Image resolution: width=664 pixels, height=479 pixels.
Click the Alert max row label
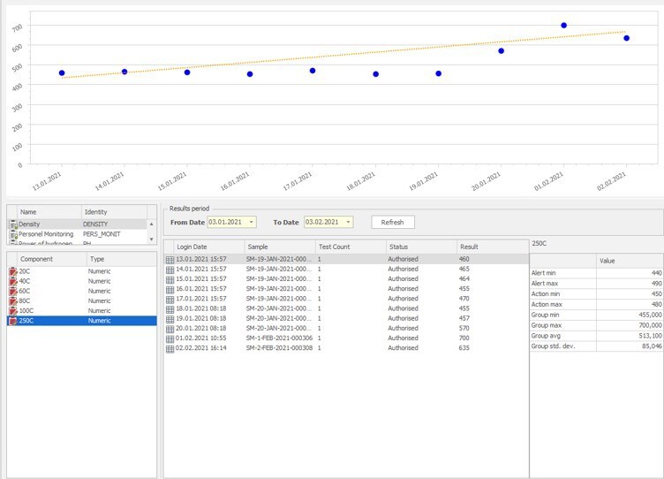(545, 283)
